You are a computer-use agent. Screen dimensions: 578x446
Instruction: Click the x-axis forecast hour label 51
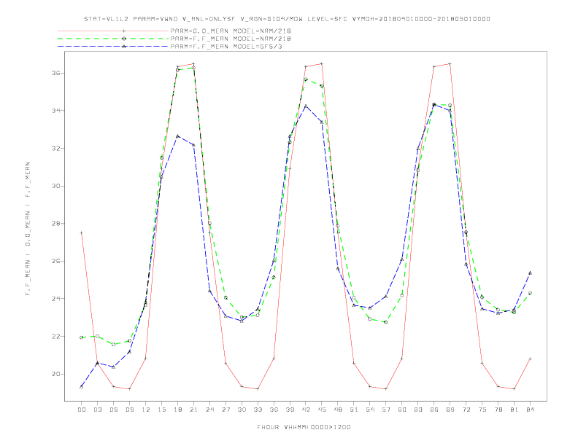tap(354, 410)
